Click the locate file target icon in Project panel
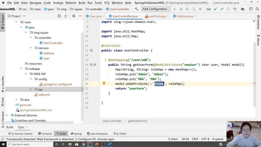Screen dimensions: 261x147 coord(59,16)
